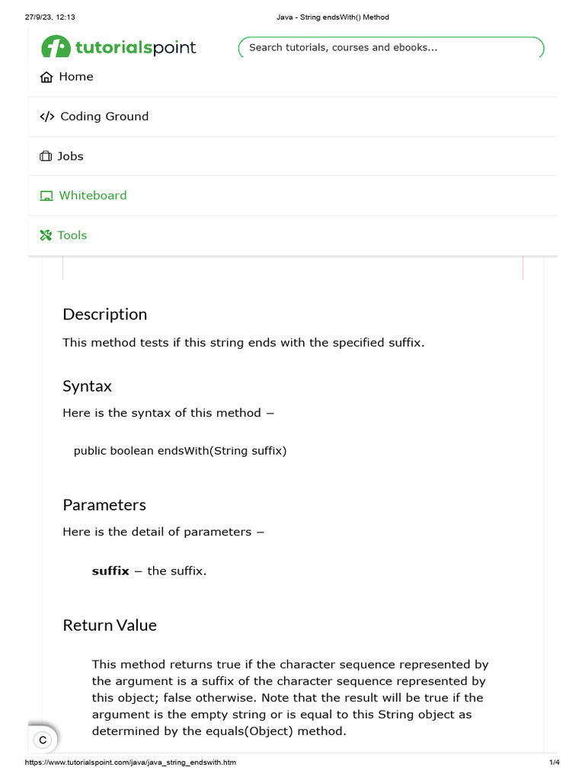Viewport: 585px width, 780px height.
Task: Select the Tools menu label
Action: (x=72, y=235)
